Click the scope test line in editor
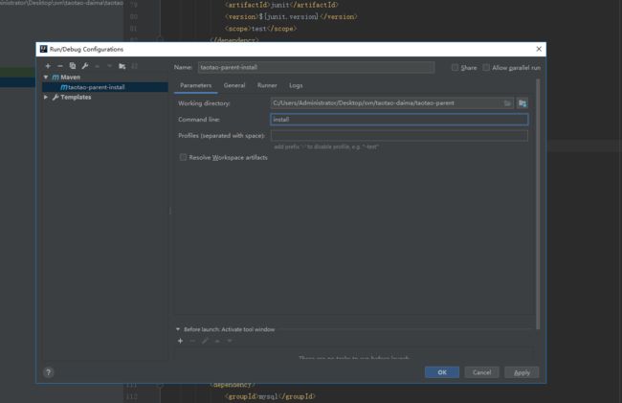The height and width of the screenshot is (403, 622). [260, 29]
